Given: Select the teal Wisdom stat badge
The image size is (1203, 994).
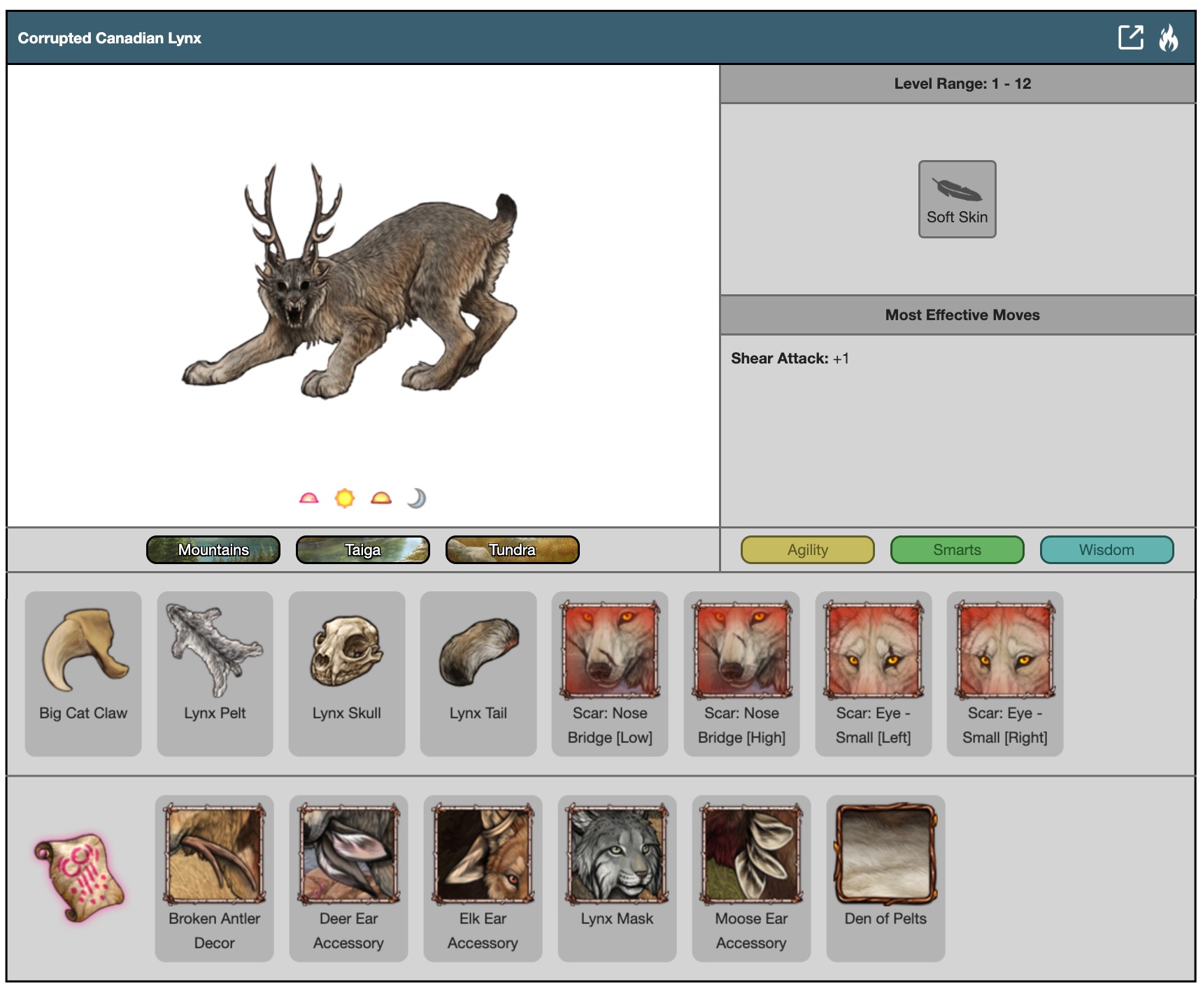Looking at the screenshot, I should coord(1106,550).
